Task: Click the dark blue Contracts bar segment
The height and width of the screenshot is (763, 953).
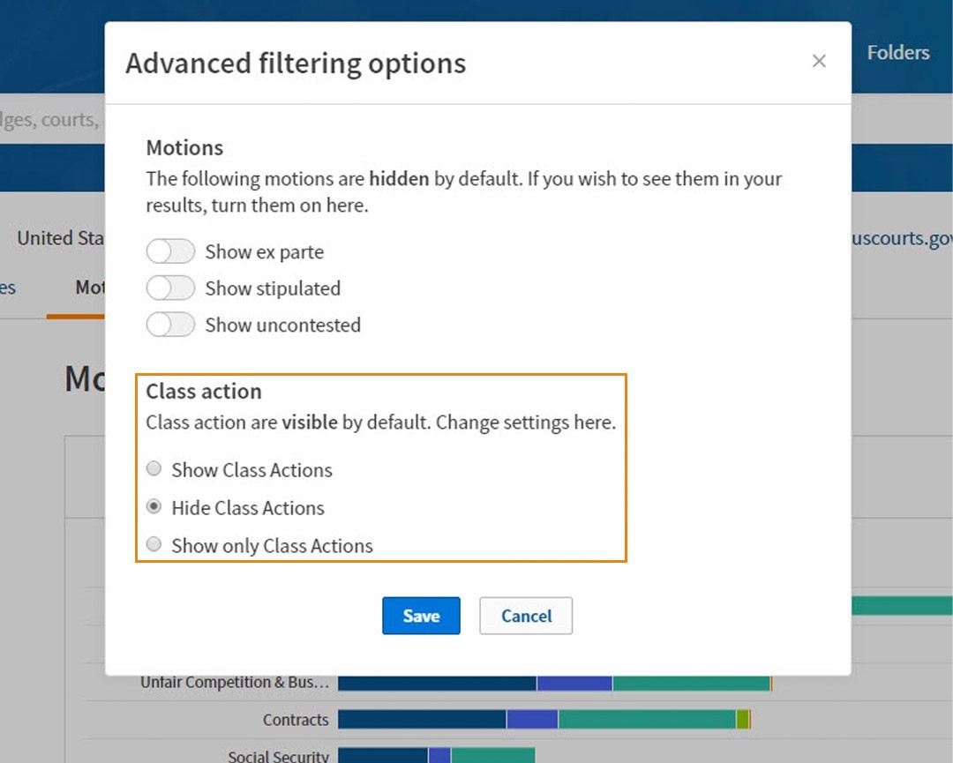Action: pos(422,720)
